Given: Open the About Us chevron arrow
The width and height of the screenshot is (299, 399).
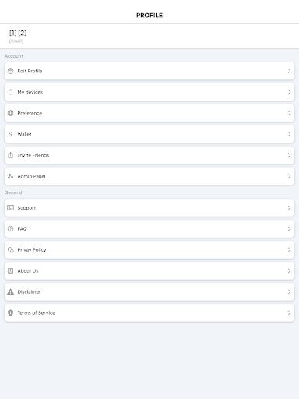Looking at the screenshot, I should pyautogui.click(x=289, y=270).
